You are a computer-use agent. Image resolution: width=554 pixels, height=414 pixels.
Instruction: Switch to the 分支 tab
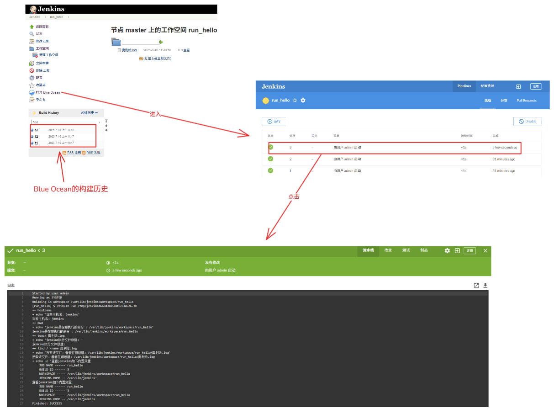(x=504, y=101)
